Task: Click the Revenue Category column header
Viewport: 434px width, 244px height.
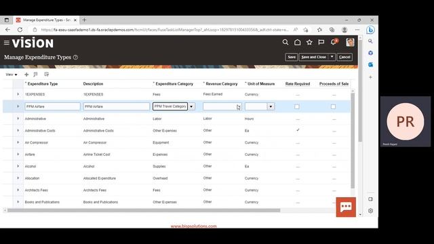Action: click(x=222, y=84)
